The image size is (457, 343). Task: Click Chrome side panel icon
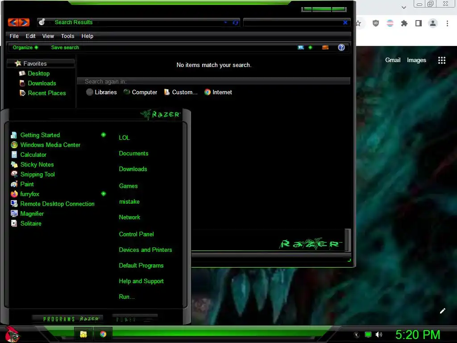tap(419, 23)
